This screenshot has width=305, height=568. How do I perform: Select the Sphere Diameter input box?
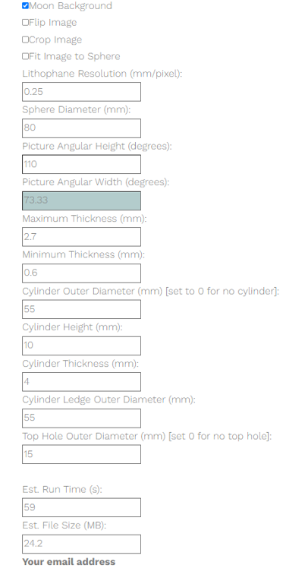coord(81,128)
